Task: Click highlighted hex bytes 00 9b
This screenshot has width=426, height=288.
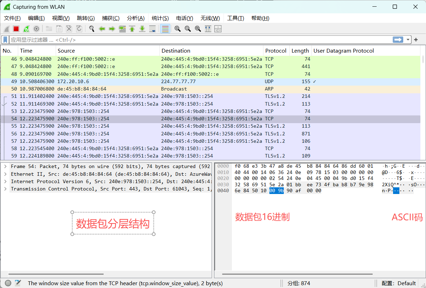Action: [276, 190]
